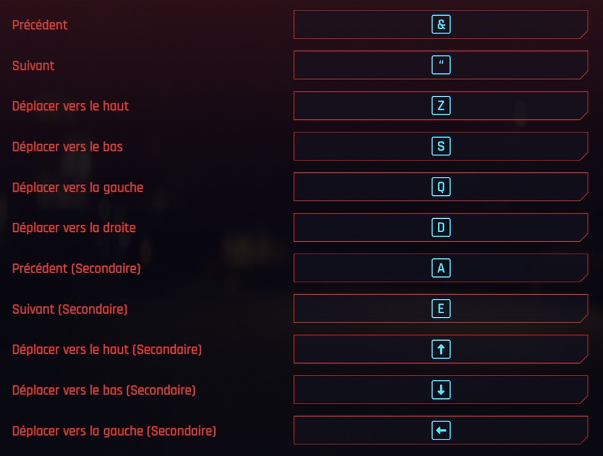
Task: Select the Déplacer vers la droite label
Action: (73, 227)
